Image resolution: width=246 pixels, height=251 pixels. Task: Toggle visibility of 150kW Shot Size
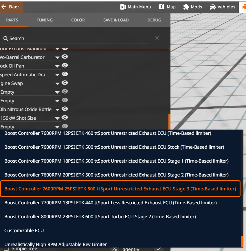(65, 117)
